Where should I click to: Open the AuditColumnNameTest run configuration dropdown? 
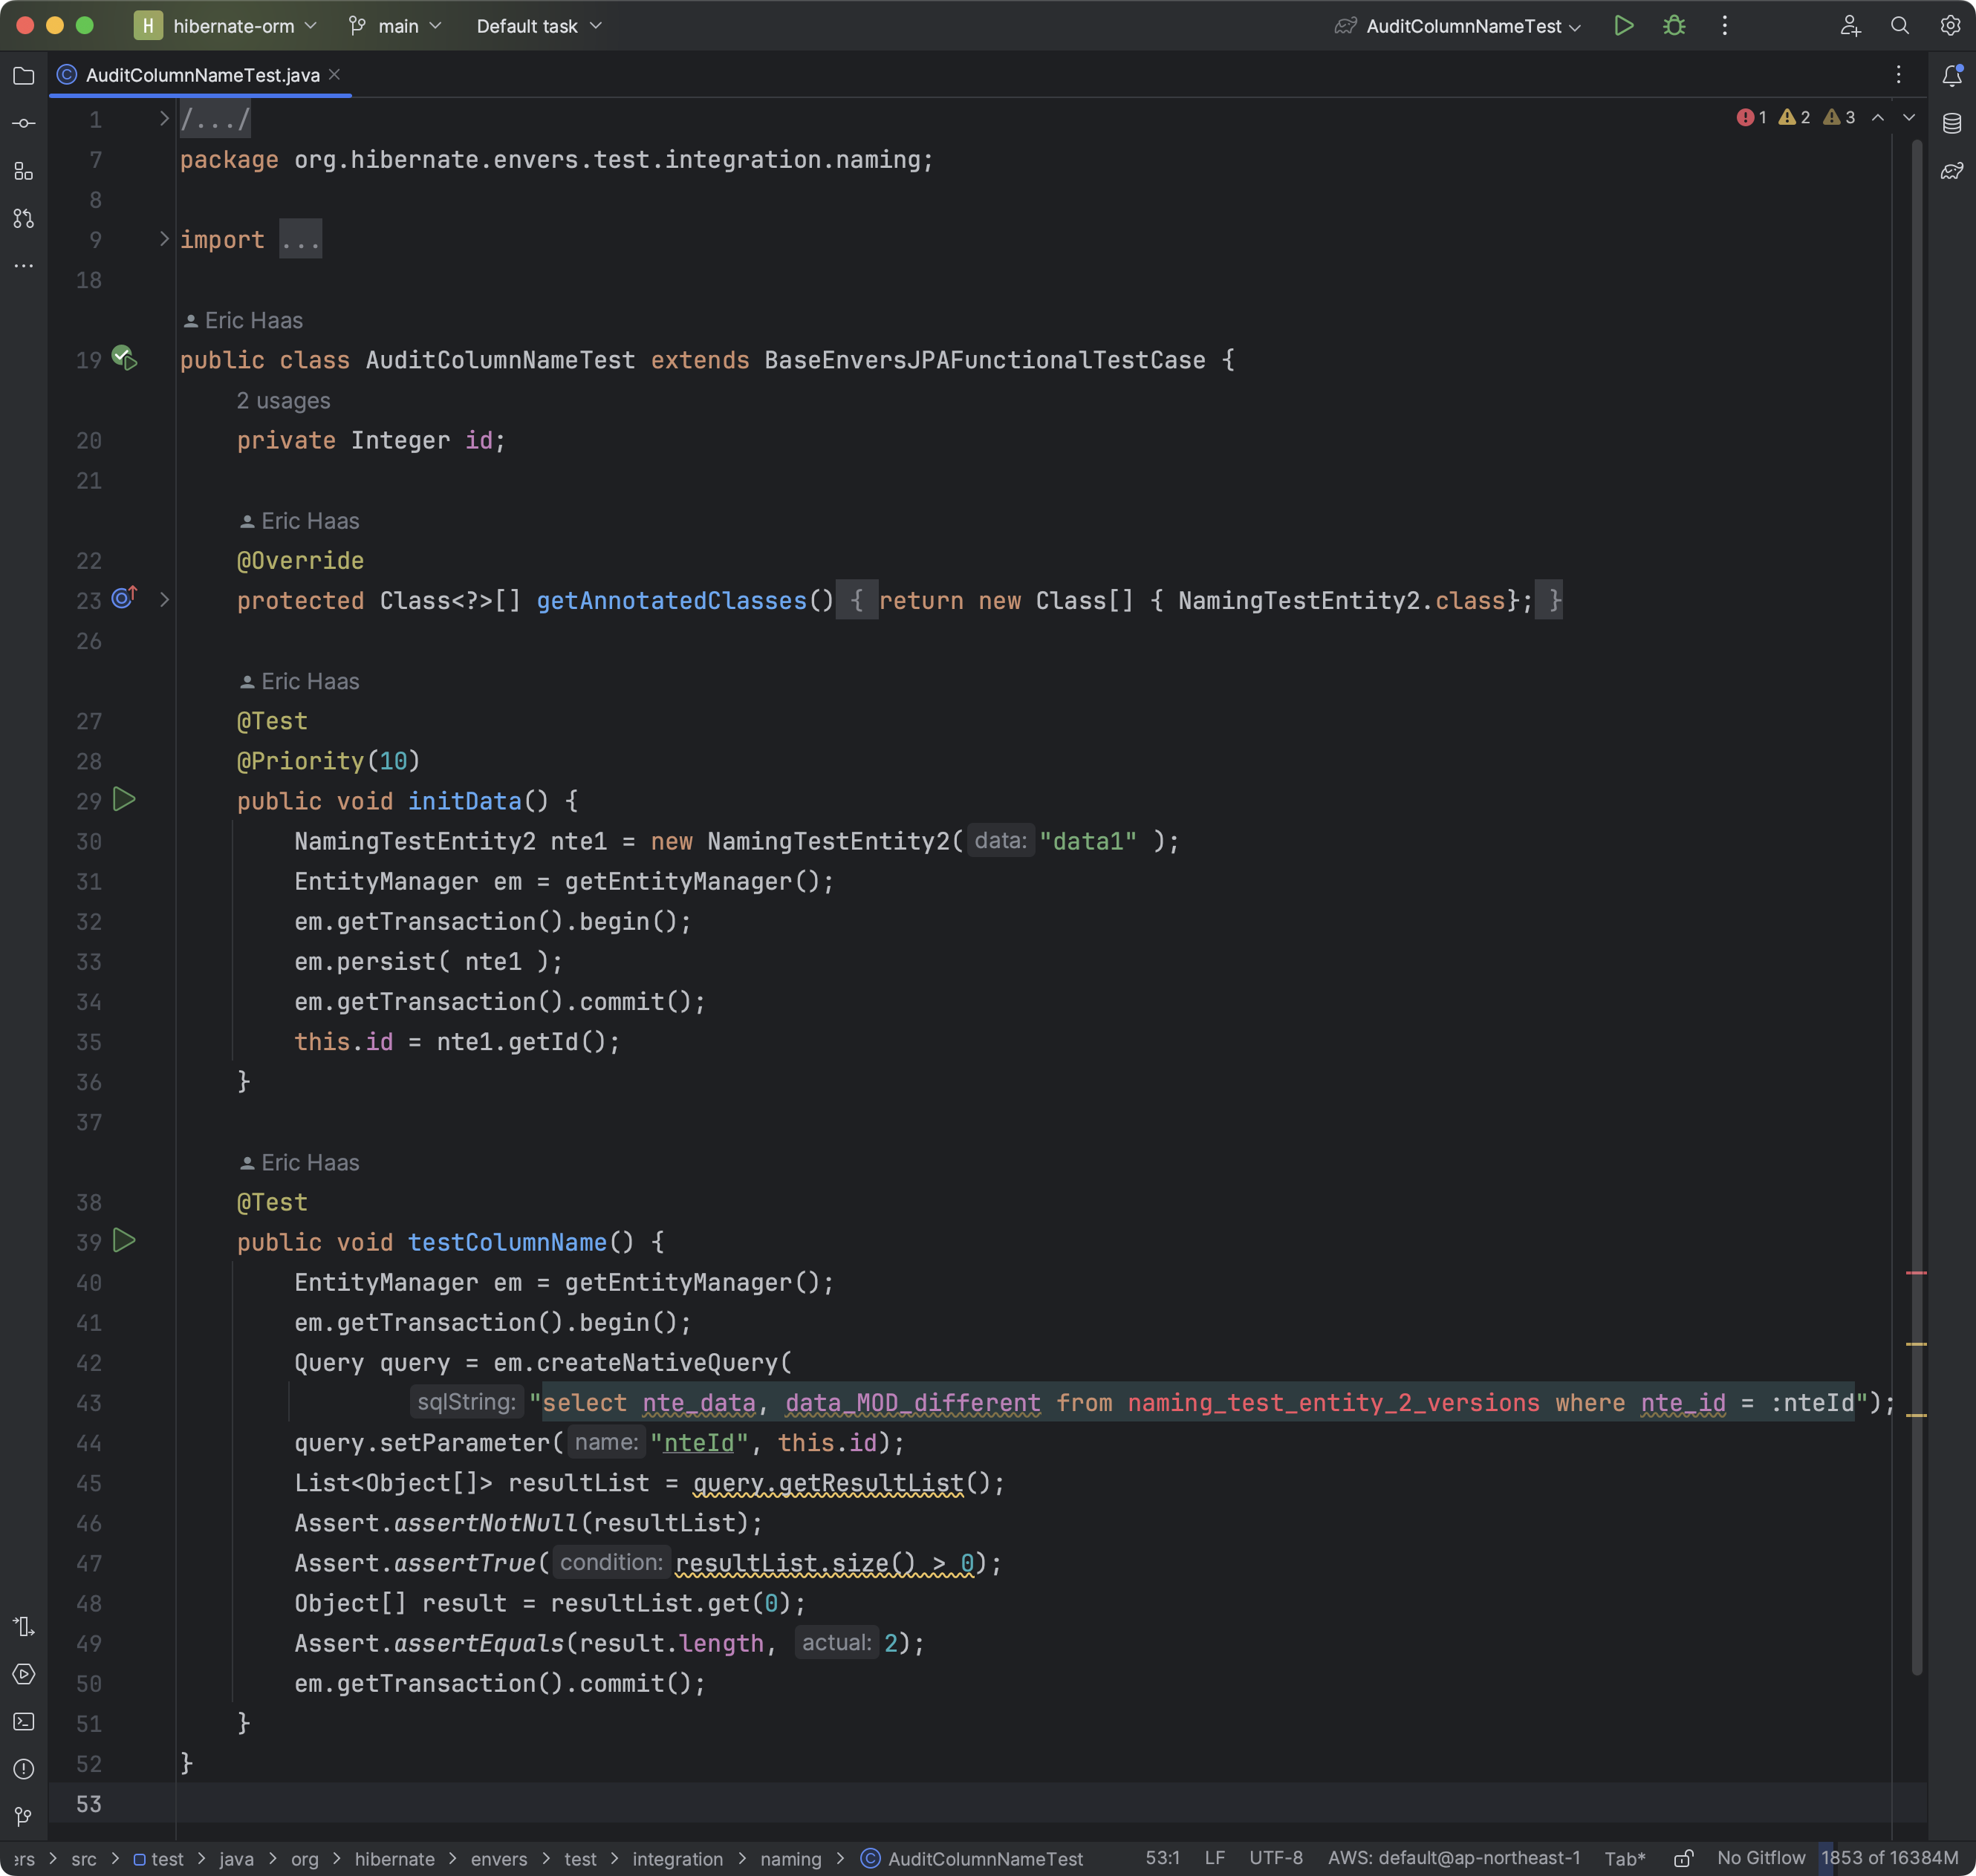point(1471,26)
